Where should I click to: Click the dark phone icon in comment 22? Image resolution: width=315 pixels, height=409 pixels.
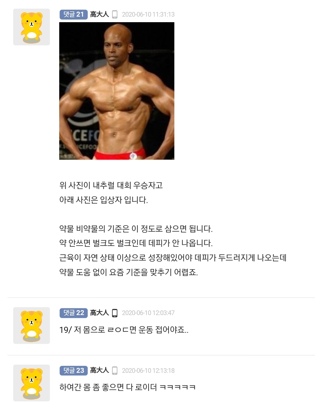[x=115, y=313]
